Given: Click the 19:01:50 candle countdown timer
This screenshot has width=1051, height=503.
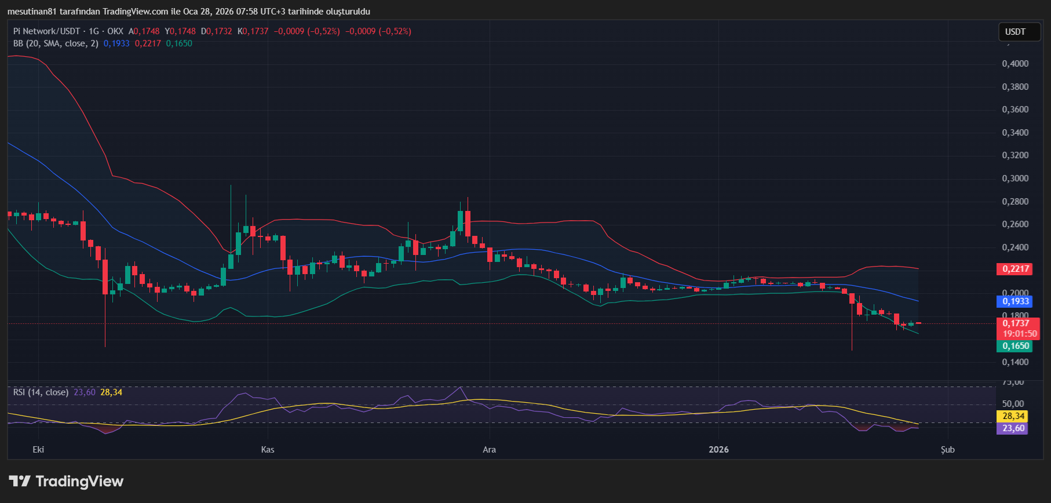Looking at the screenshot, I should tap(1020, 334).
